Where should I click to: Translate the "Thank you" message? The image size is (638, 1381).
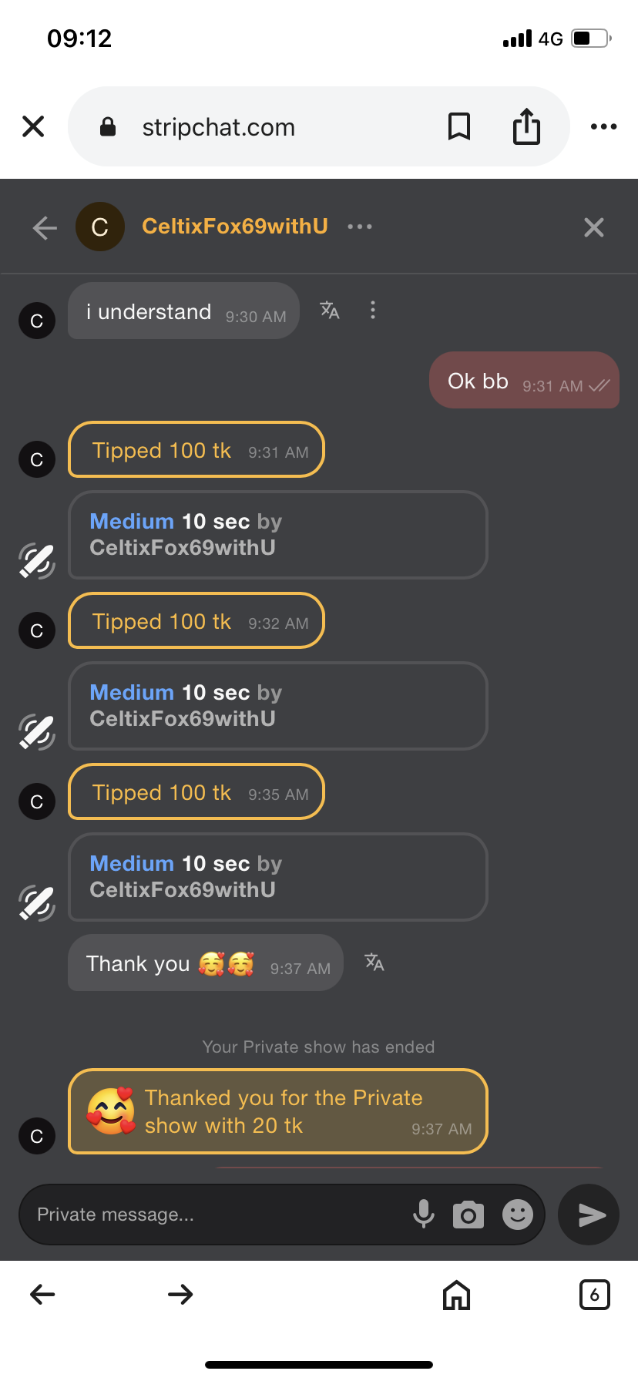tap(374, 962)
